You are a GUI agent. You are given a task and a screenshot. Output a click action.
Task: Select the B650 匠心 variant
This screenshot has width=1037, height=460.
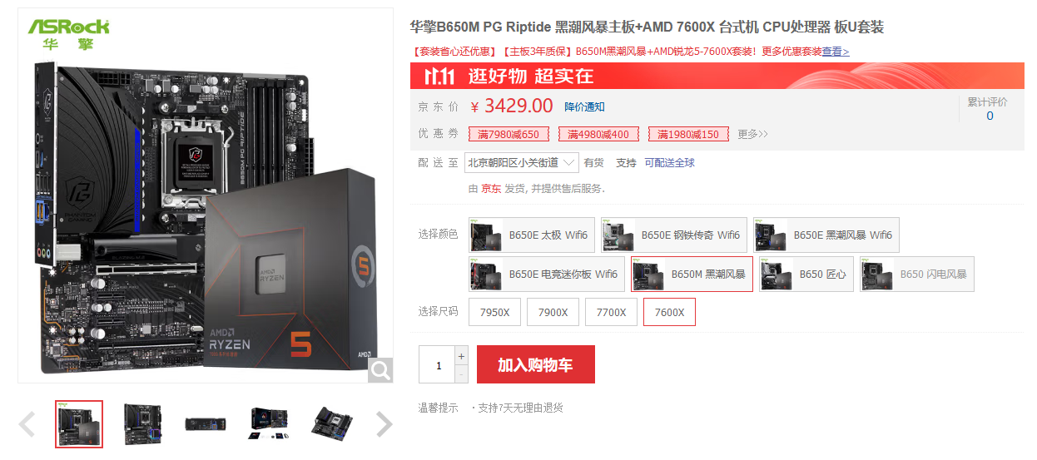click(806, 275)
